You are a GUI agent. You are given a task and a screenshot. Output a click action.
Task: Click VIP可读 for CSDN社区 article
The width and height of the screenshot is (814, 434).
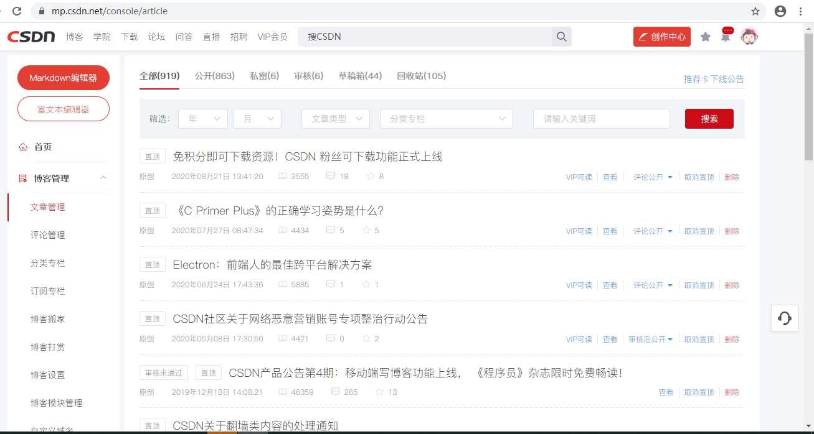click(579, 339)
